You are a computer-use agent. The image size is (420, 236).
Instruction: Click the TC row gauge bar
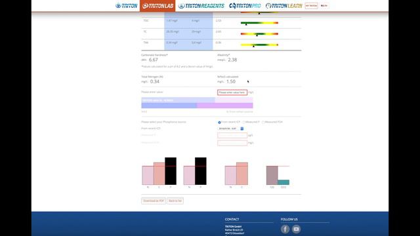259,34
